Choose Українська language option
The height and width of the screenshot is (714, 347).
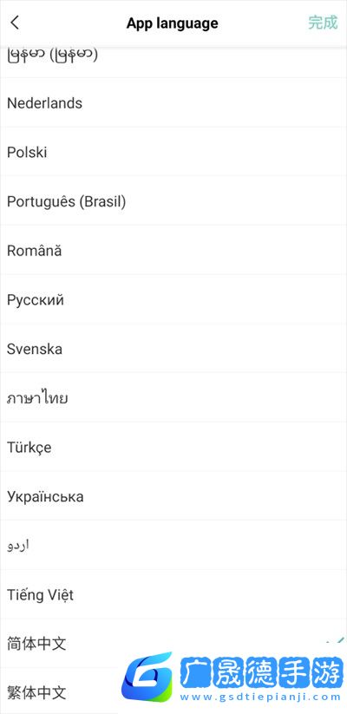(173, 496)
